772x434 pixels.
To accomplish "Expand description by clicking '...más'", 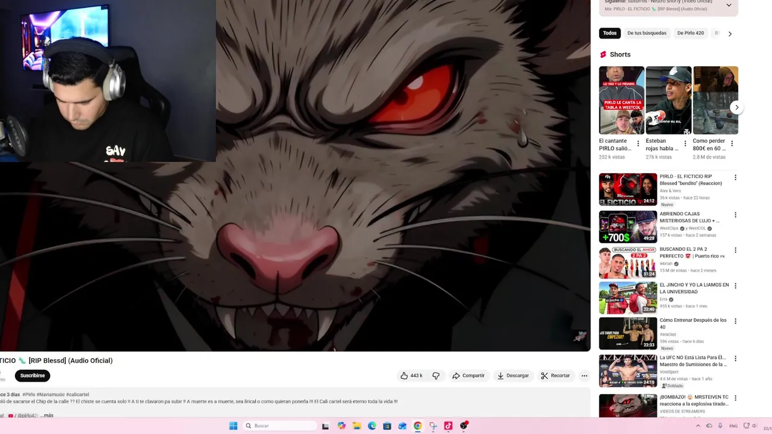I will (x=47, y=415).
